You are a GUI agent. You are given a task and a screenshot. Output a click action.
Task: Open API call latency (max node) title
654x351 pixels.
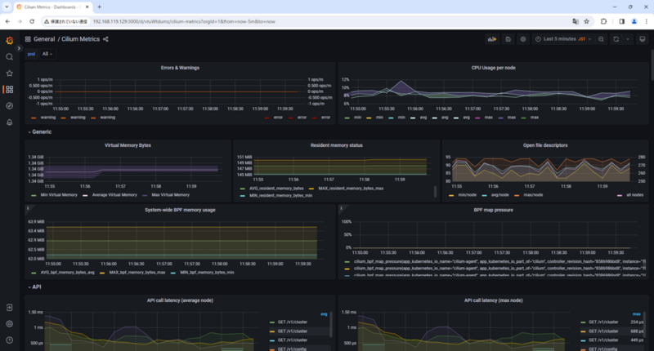494,300
